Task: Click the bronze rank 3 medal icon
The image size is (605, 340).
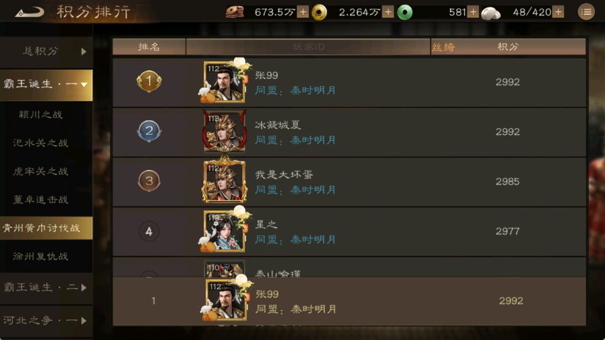Action: [x=149, y=181]
